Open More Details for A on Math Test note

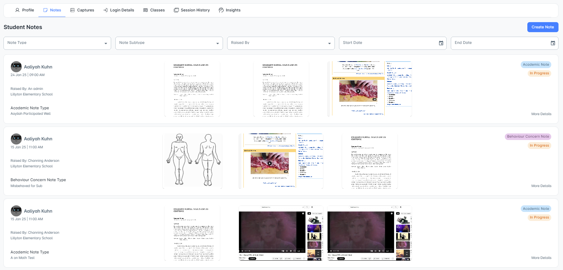pos(541,258)
